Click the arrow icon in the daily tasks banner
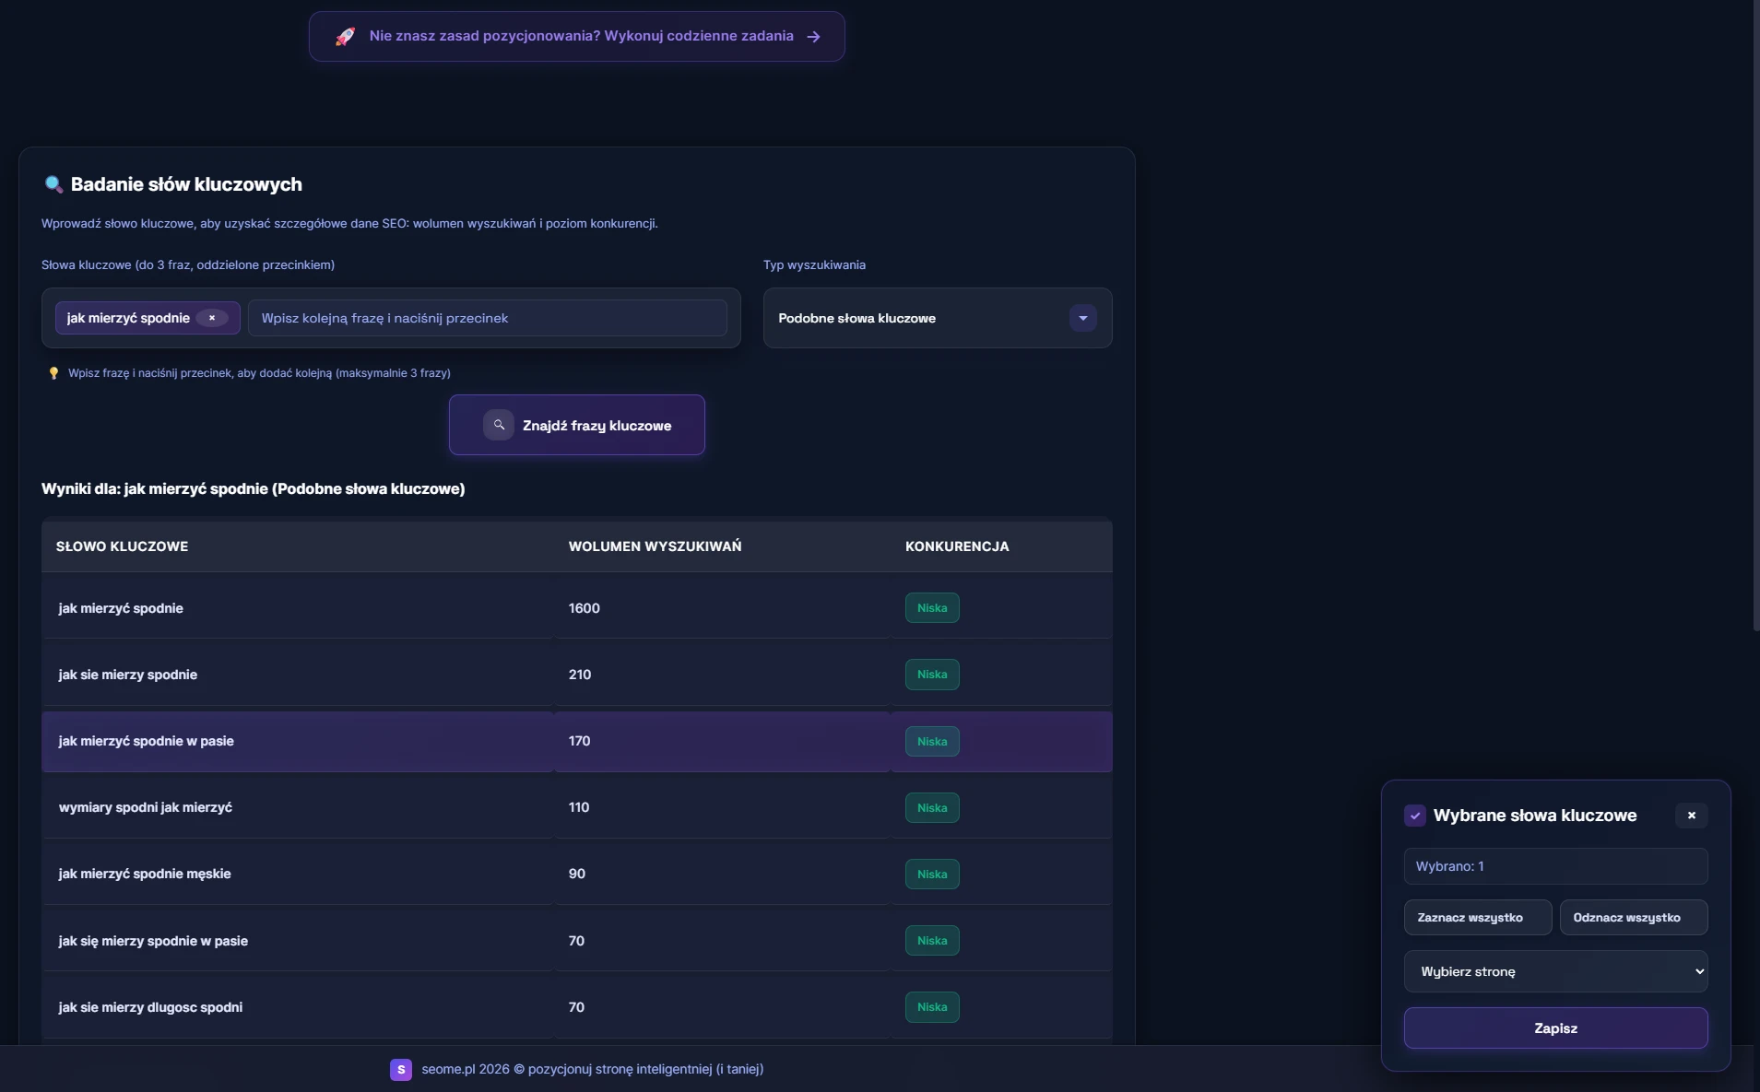 click(813, 37)
